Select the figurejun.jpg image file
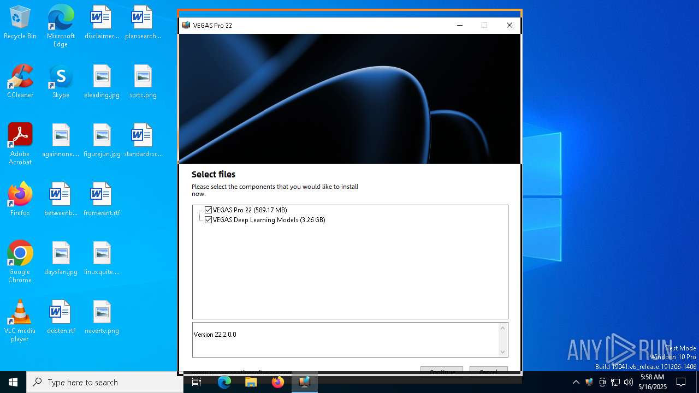699x393 pixels. pyautogui.click(x=102, y=141)
